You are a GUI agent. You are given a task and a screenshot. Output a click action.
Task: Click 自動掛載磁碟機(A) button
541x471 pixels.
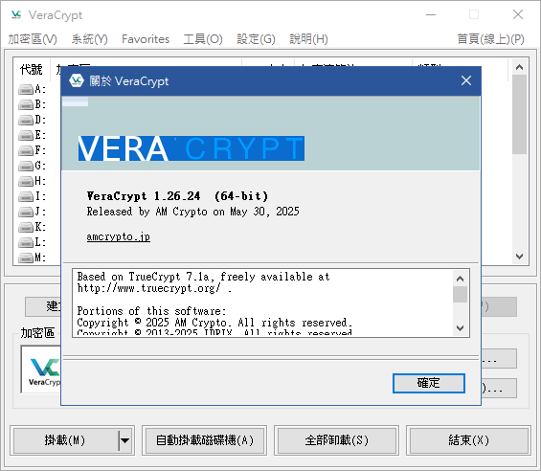coord(205,440)
